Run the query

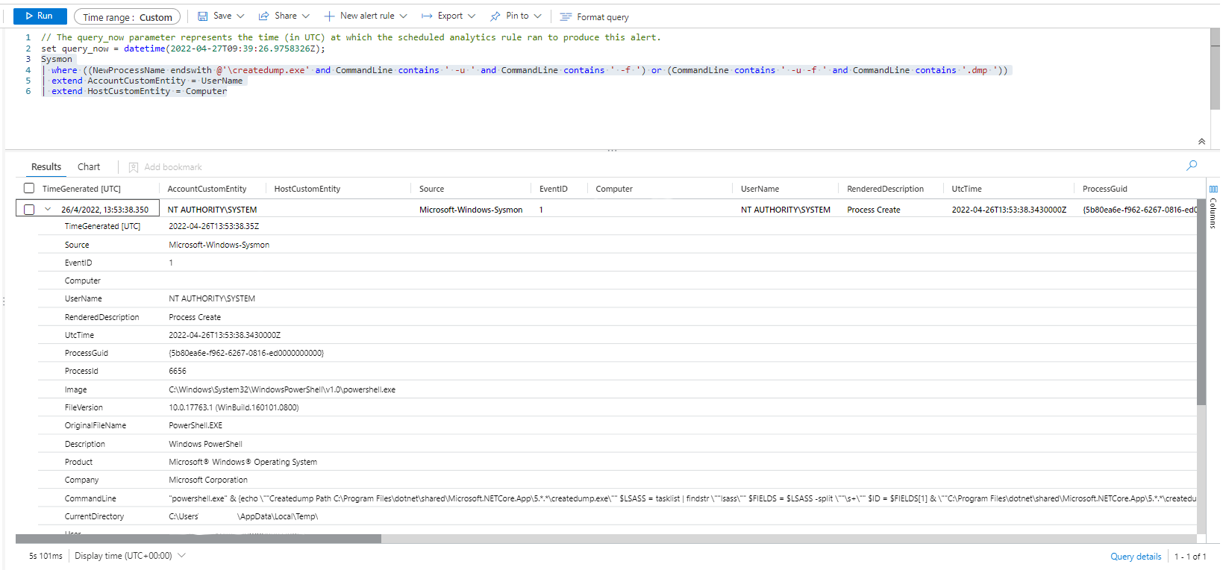coord(40,16)
